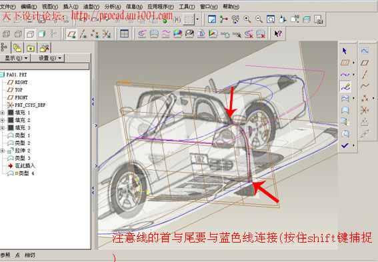Open the 设置 dropdown button

50,58
